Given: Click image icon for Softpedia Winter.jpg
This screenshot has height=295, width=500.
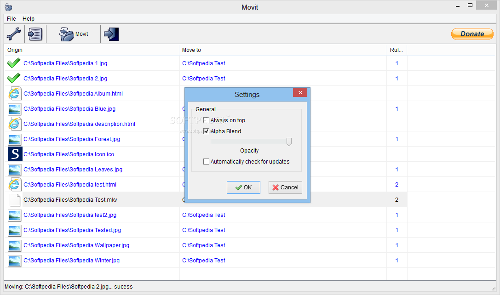Looking at the screenshot, I should click(15, 261).
